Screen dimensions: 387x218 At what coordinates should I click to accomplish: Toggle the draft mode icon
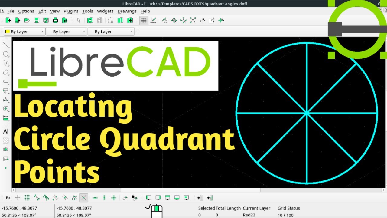pos(153,21)
